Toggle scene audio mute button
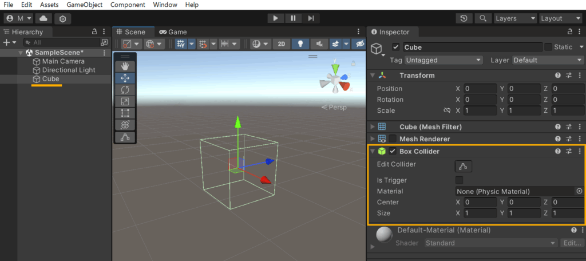Viewport: 586px width, 261px height. (x=319, y=44)
